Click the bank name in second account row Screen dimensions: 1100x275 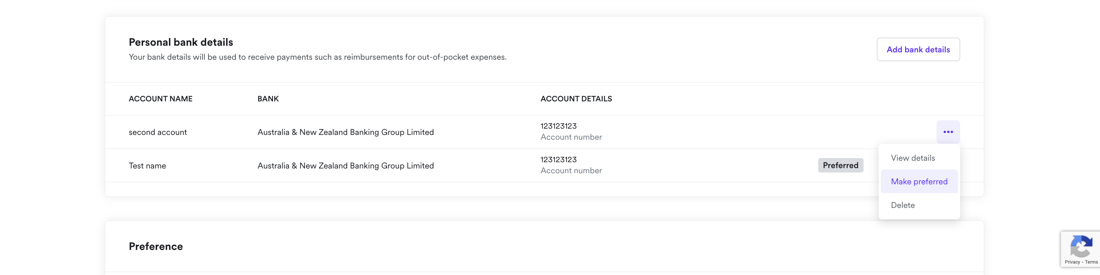click(346, 132)
